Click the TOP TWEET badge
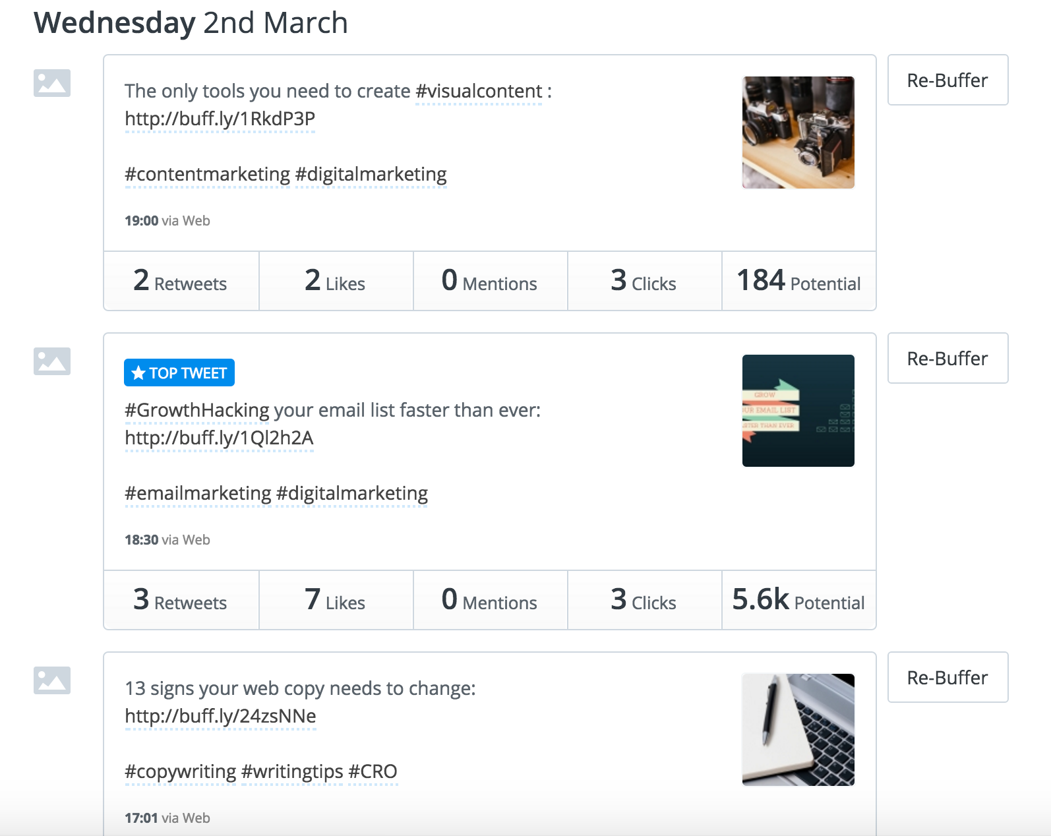1051x836 pixels. coord(179,373)
